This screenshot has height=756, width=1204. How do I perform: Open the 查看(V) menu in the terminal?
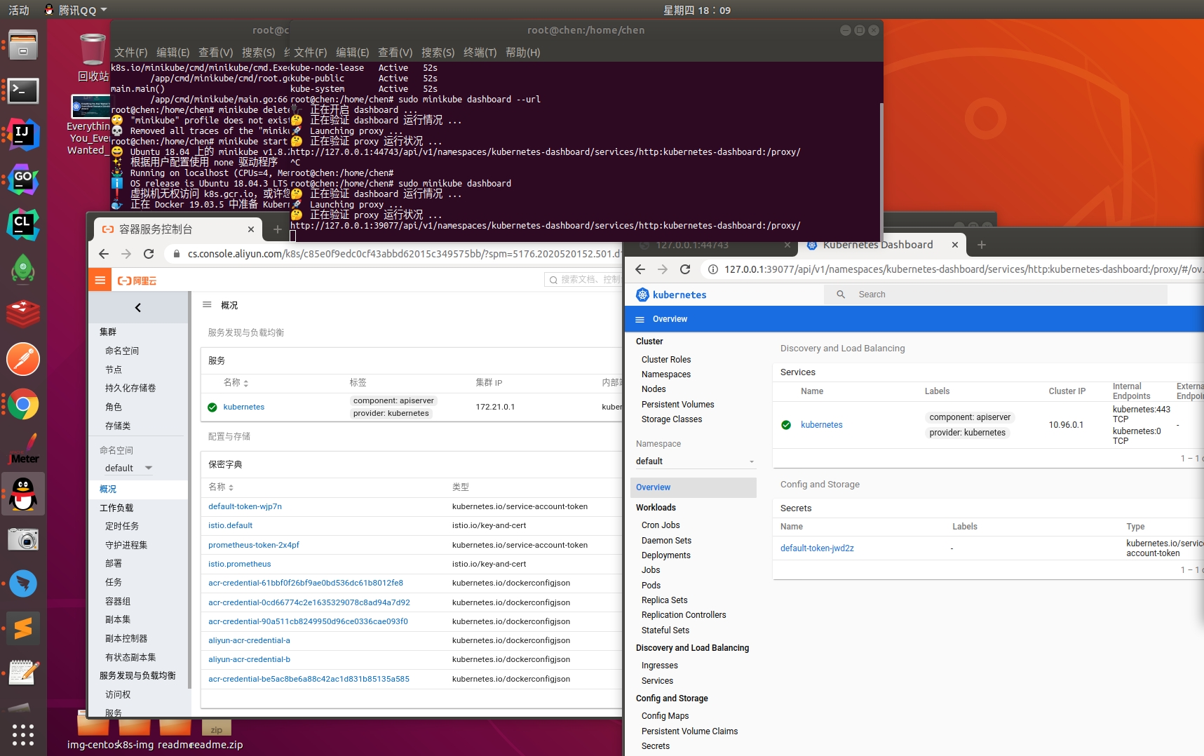pyautogui.click(x=395, y=53)
